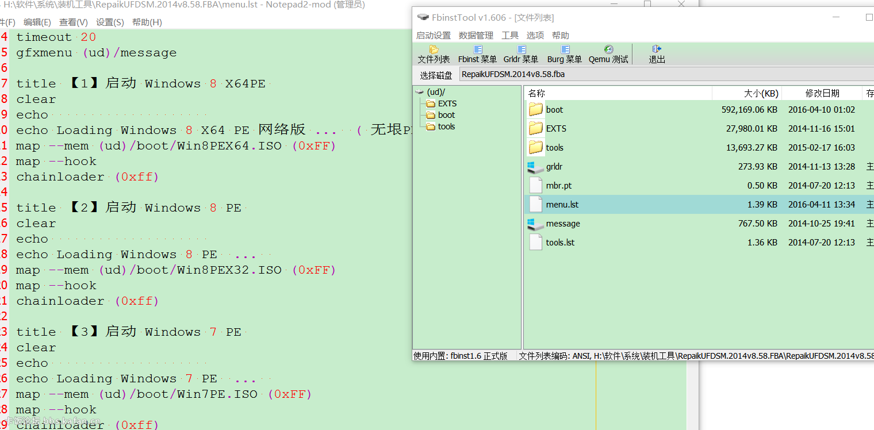Click the message file icon
The image size is (874, 430).
tap(536, 224)
